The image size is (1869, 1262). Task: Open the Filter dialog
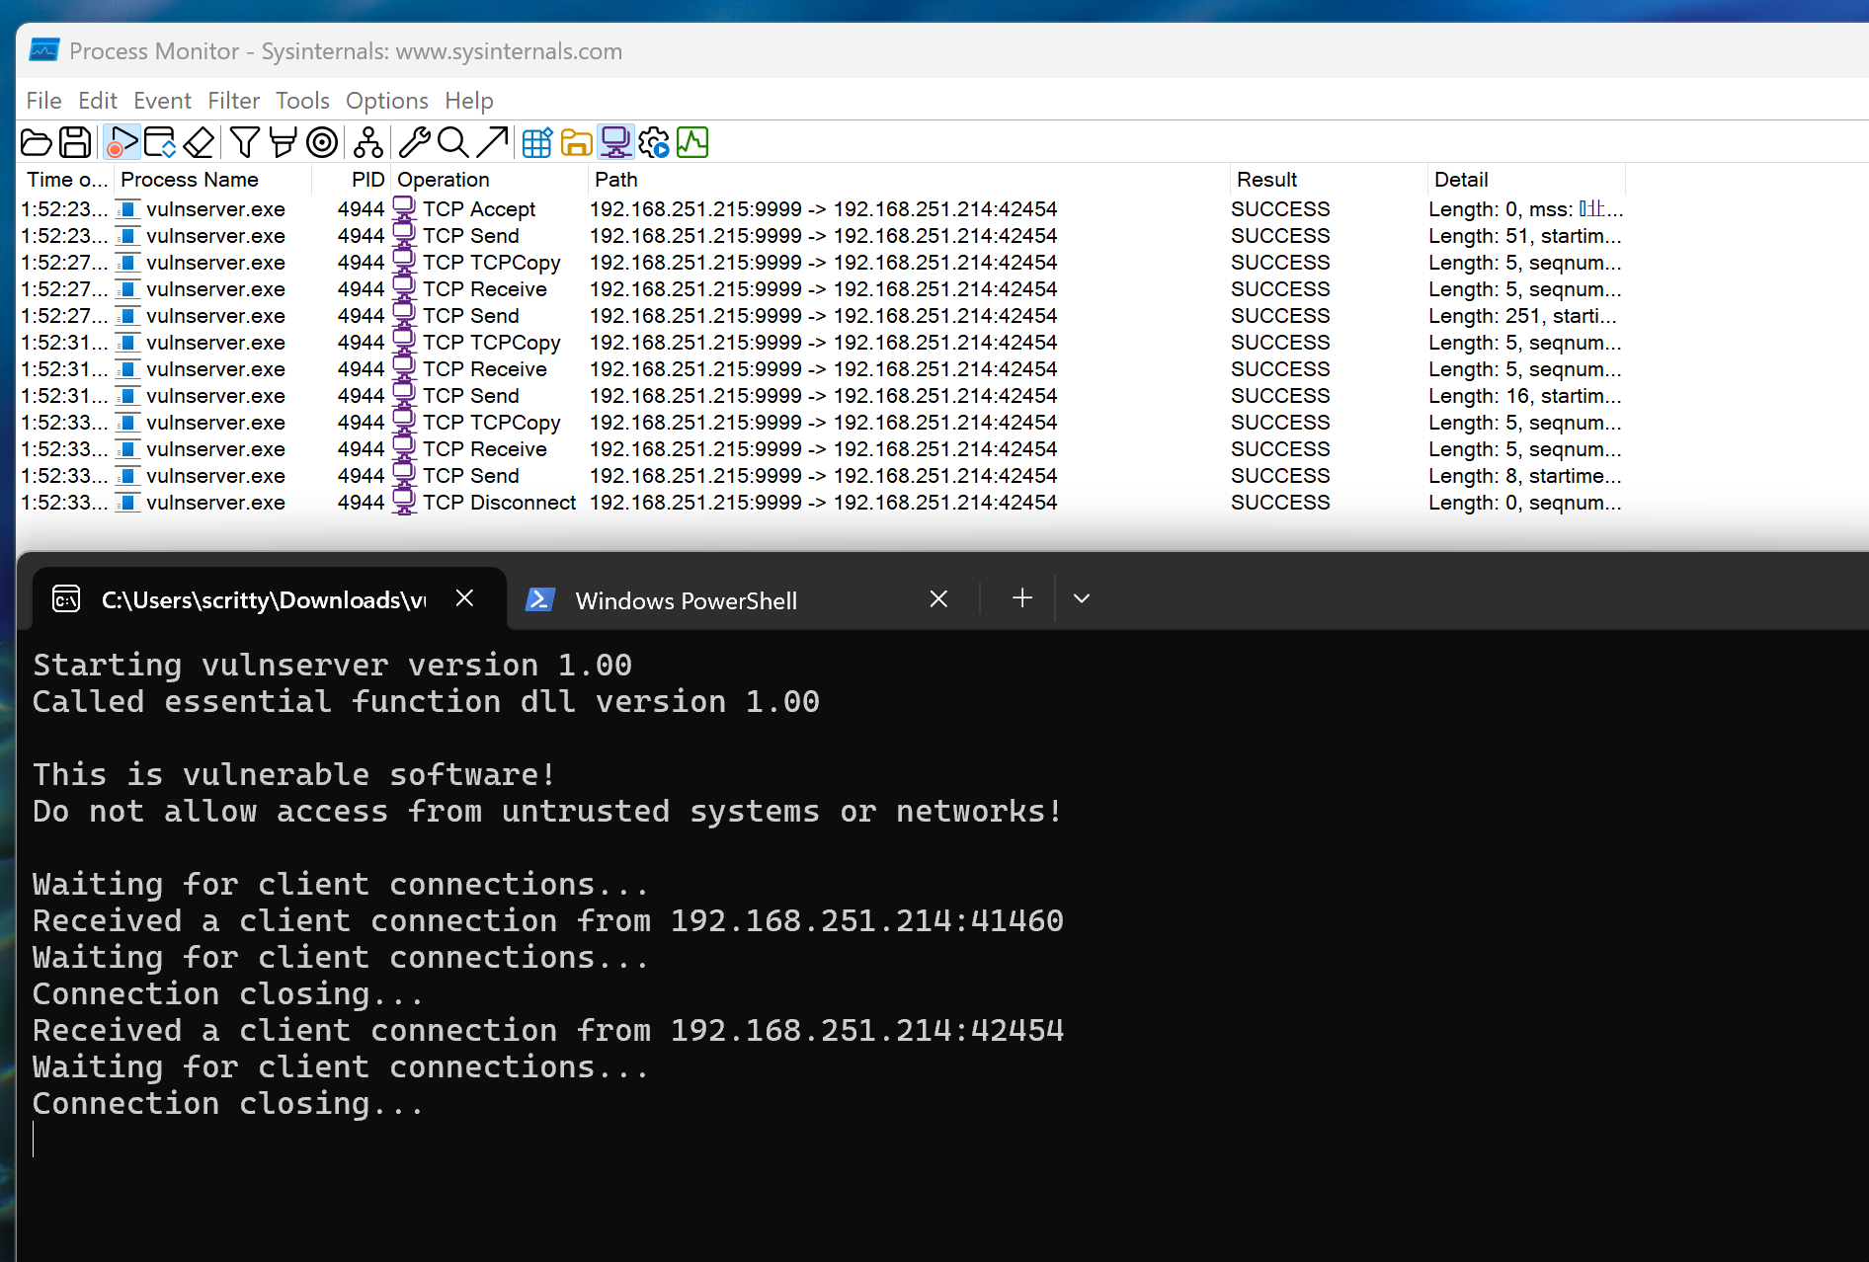244,142
